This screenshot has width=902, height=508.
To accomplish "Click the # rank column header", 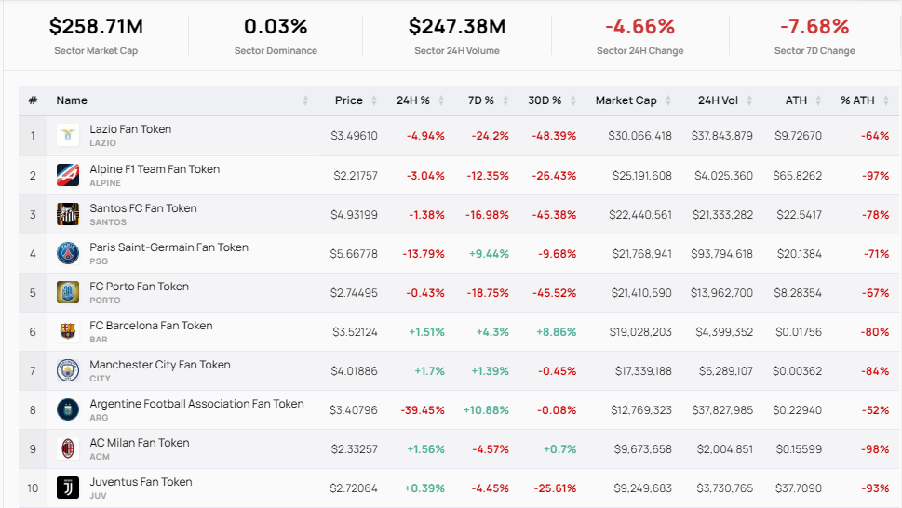I will 33,100.
